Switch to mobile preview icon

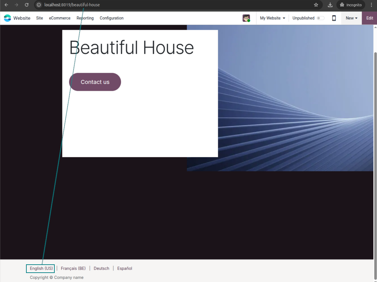click(x=334, y=18)
